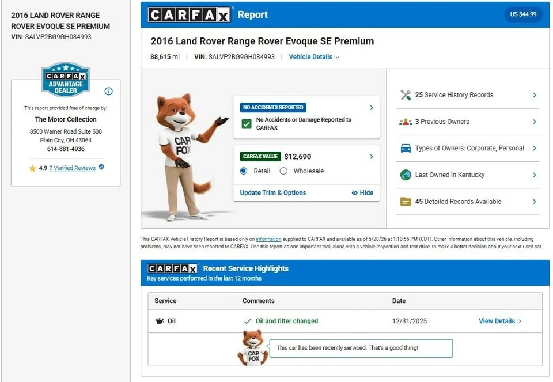The image size is (553, 382).
Task: Open 25 Service History Records row
Action: 468,95
